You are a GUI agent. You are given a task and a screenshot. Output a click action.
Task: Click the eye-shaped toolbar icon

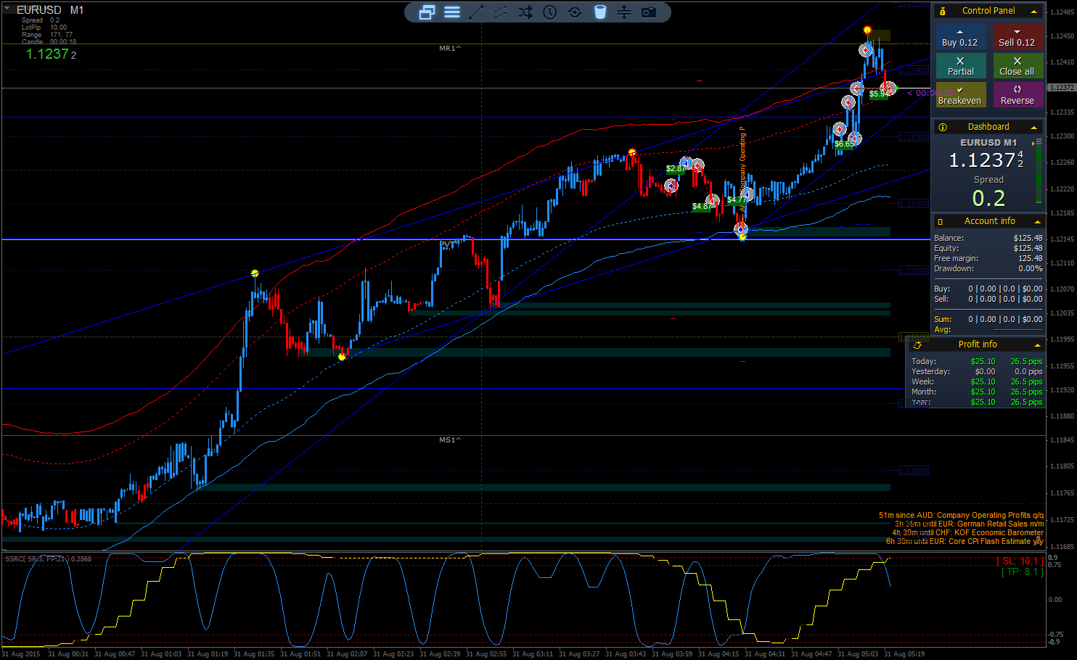(x=575, y=12)
